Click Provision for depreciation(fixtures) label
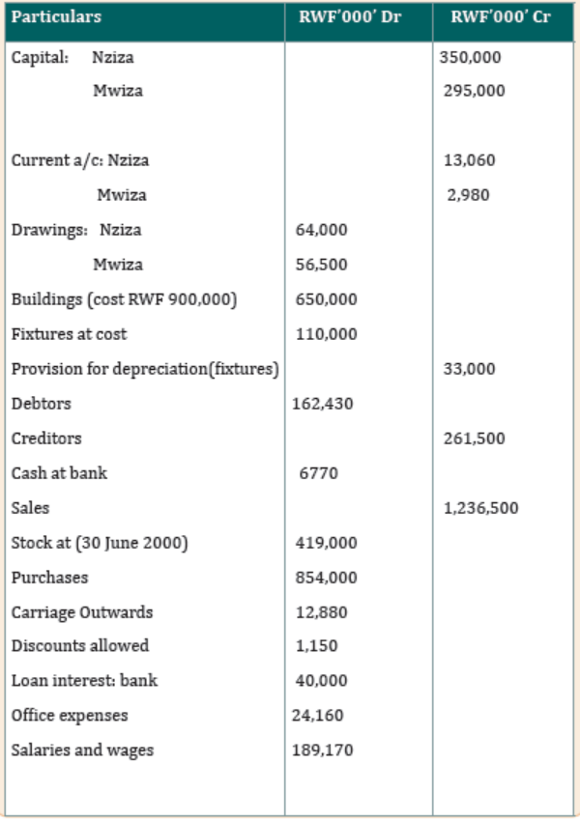The image size is (580, 820). 145,369
